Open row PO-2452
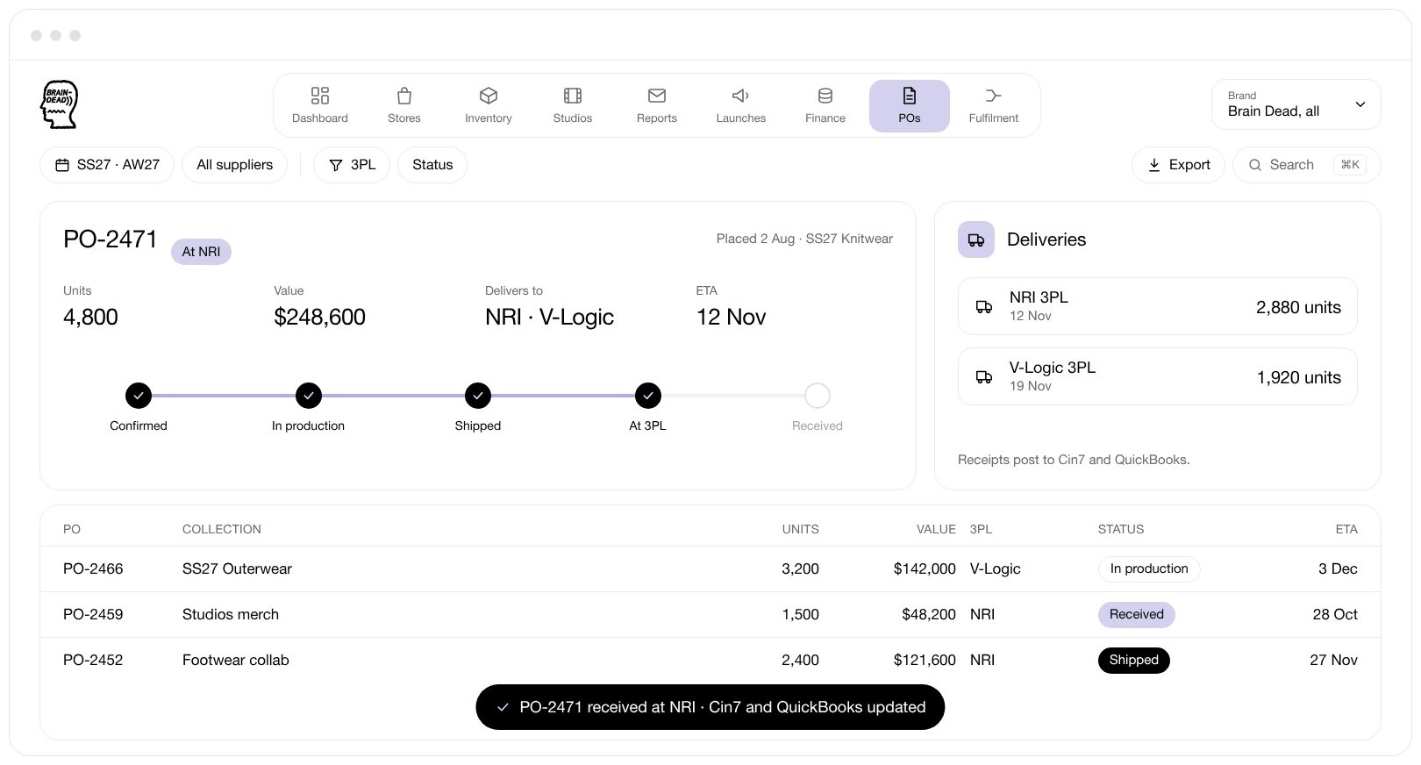This screenshot has width=1421, height=765. (x=710, y=660)
